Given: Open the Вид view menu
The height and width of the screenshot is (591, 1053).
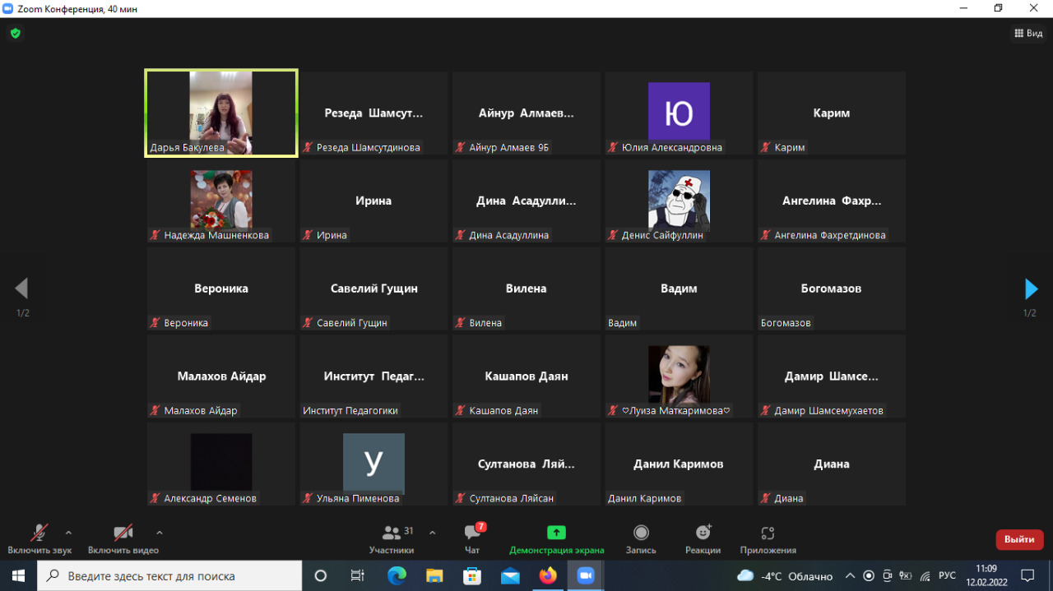Looking at the screenshot, I should (1028, 34).
